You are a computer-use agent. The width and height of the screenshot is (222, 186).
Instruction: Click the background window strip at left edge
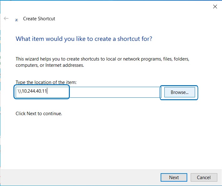[x=0, y=94]
